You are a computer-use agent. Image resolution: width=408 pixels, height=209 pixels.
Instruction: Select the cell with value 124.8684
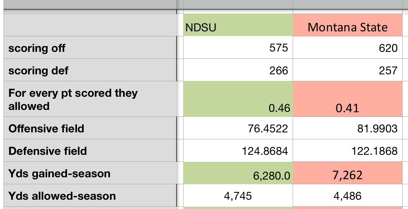[238, 151]
